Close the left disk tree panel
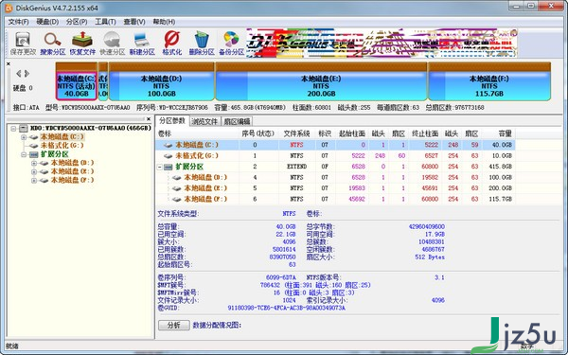 149,119
